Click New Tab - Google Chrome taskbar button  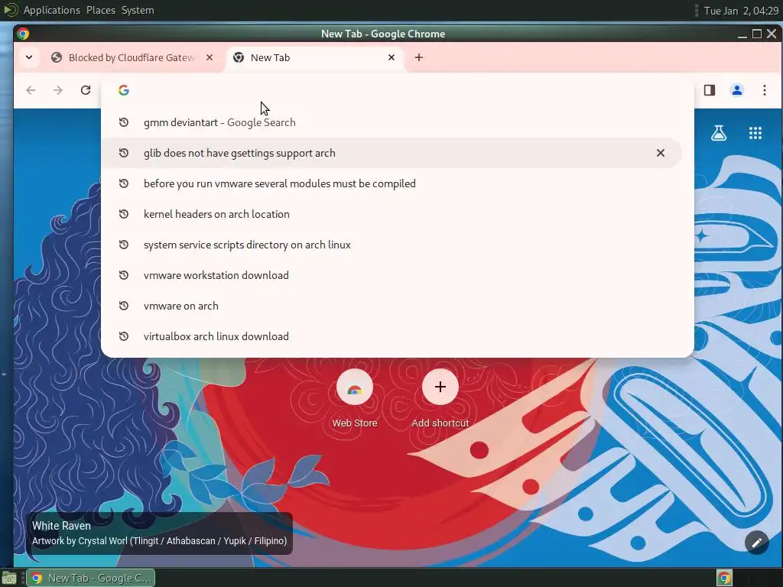click(x=91, y=578)
